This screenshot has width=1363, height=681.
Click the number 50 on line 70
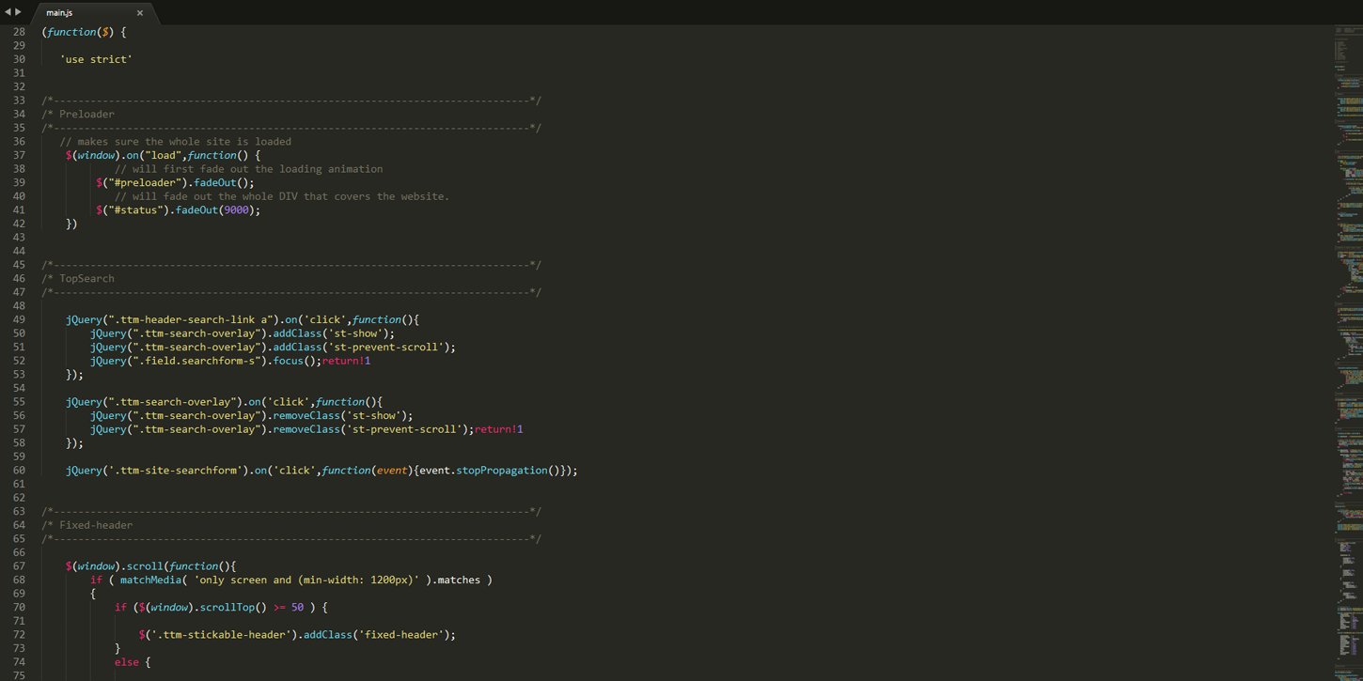pyautogui.click(x=297, y=608)
